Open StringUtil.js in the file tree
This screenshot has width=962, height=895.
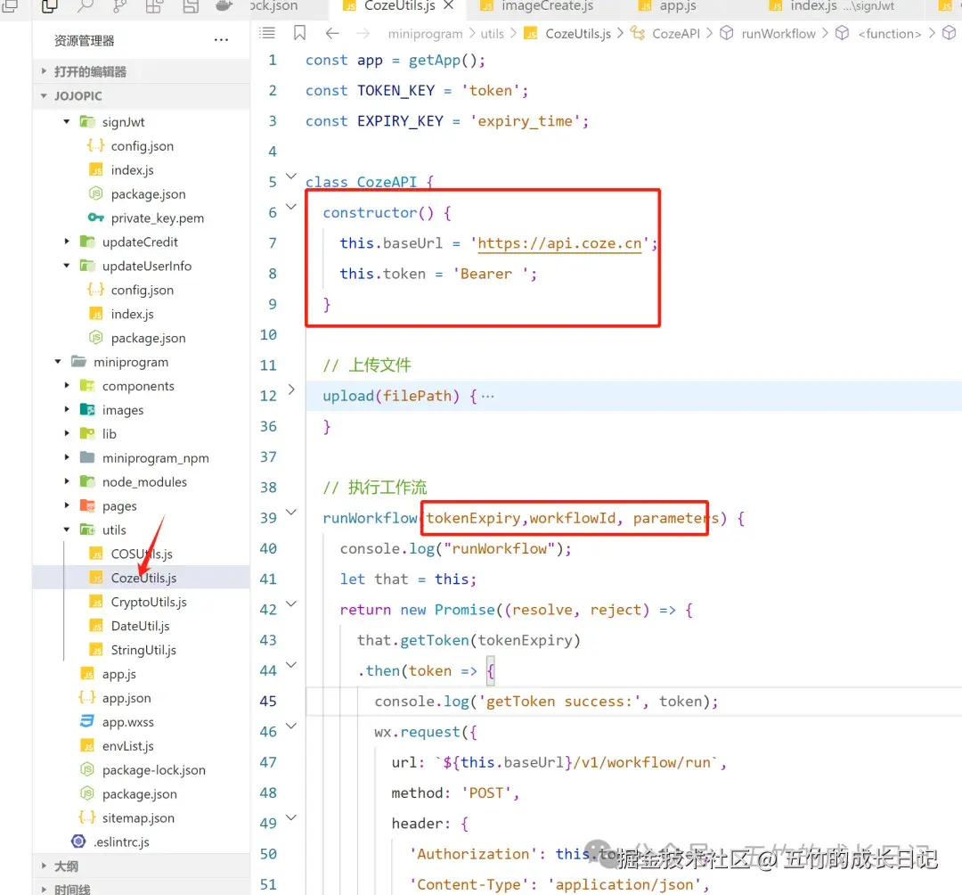tap(143, 650)
